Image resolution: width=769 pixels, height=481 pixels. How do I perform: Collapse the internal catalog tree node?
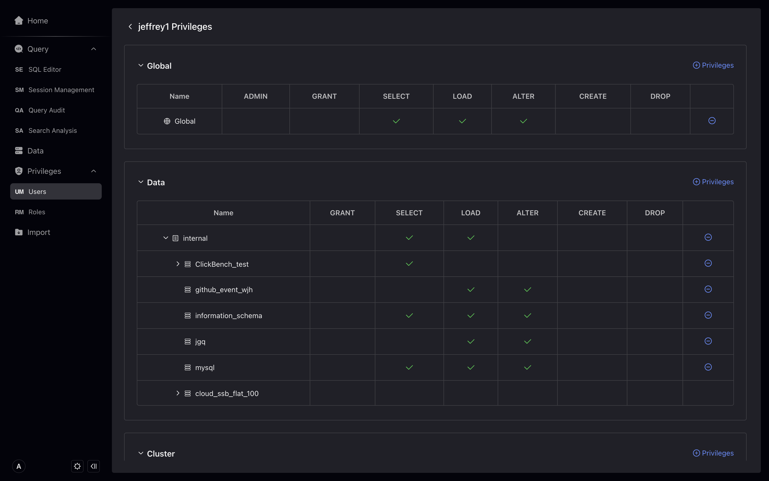pyautogui.click(x=166, y=238)
